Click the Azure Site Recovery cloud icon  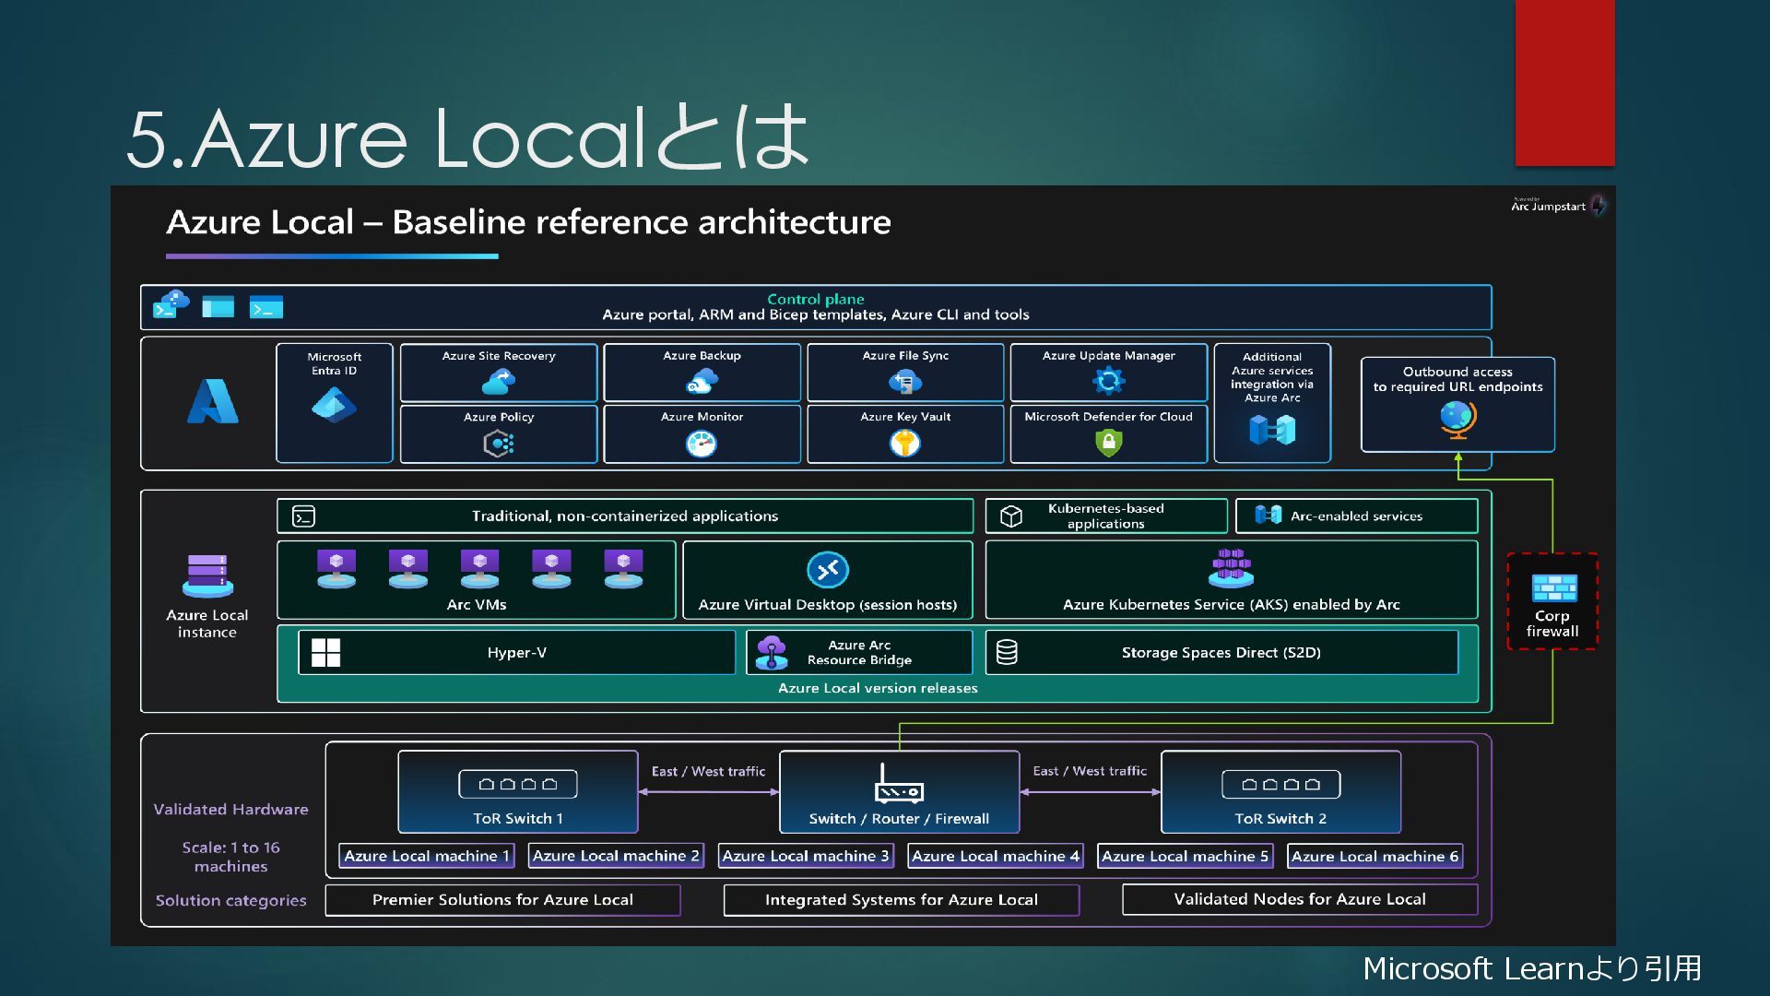pyautogui.click(x=499, y=381)
